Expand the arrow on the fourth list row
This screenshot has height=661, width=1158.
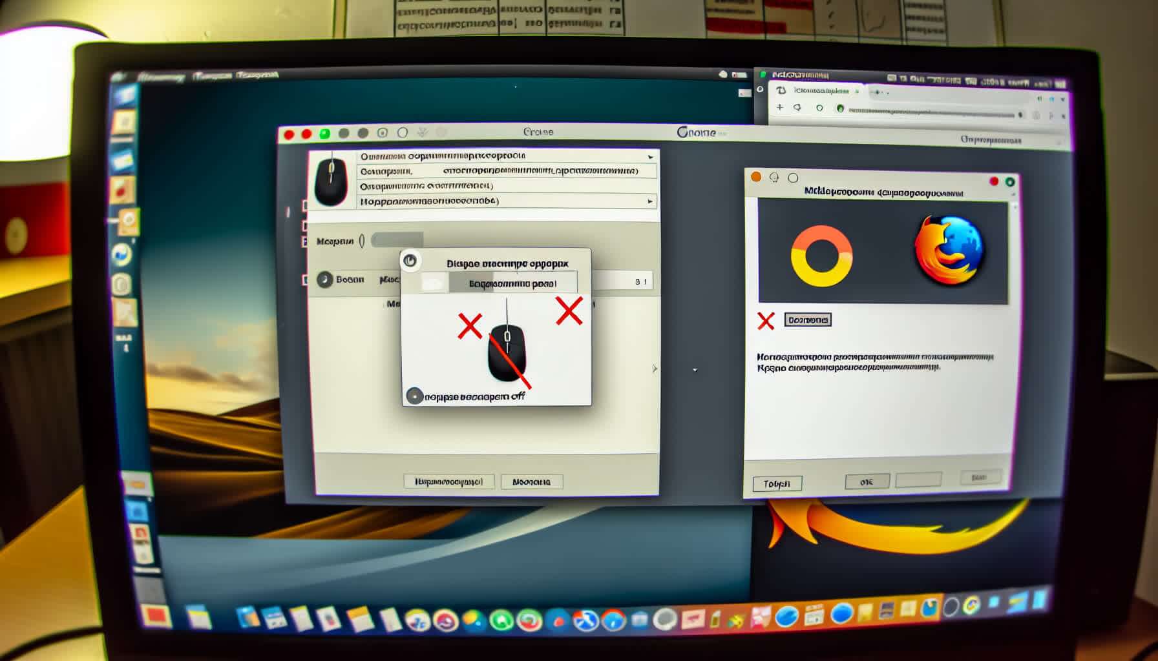650,201
